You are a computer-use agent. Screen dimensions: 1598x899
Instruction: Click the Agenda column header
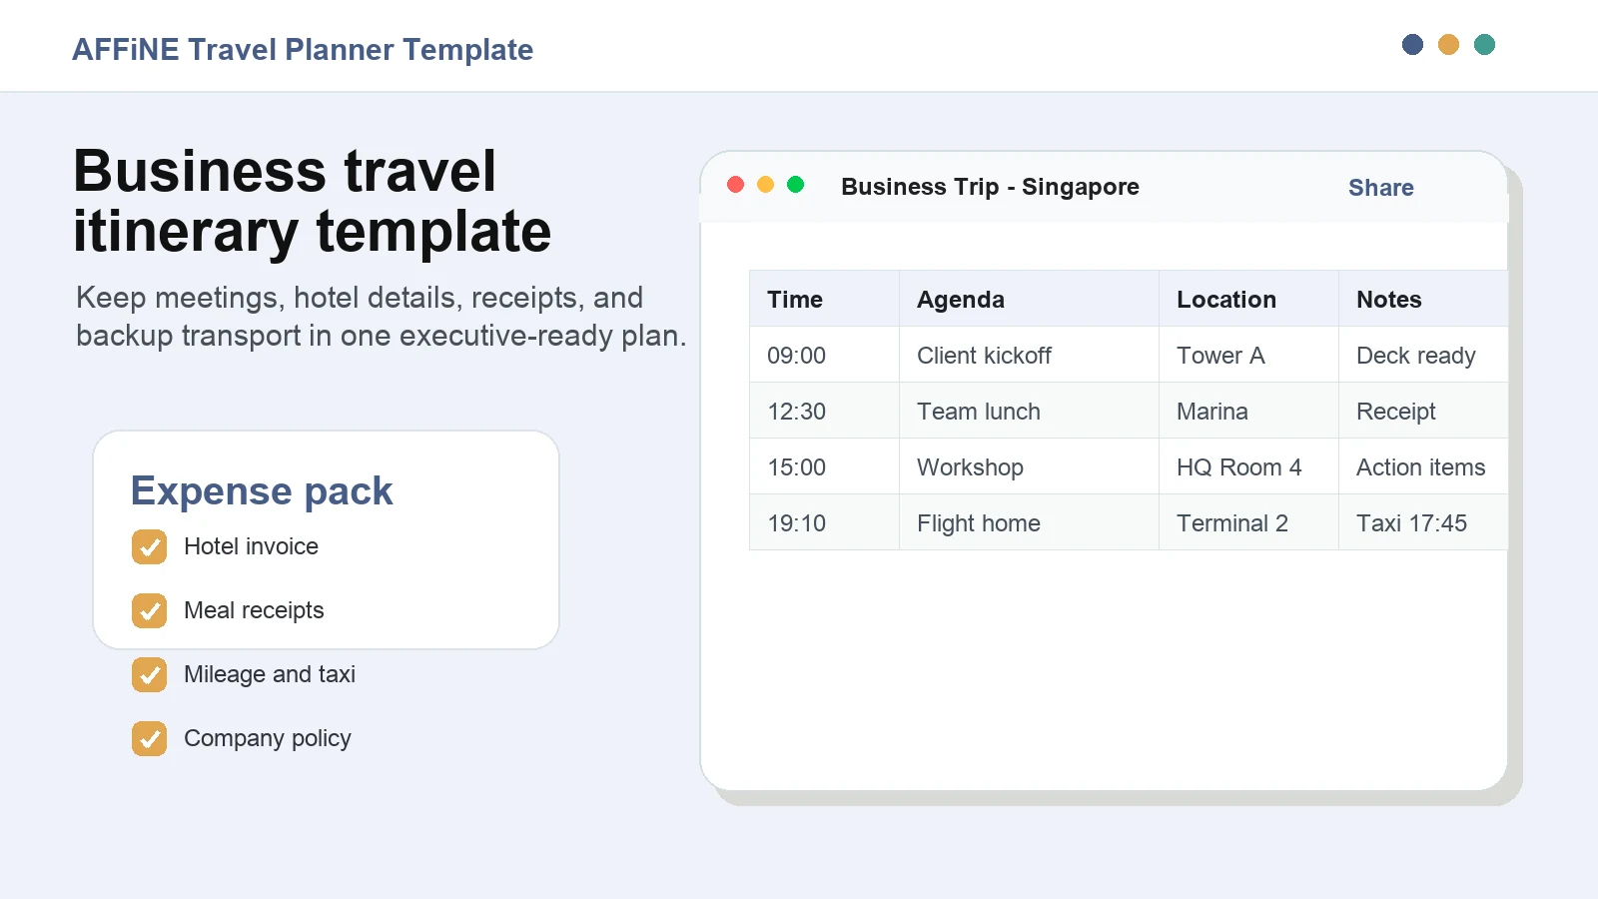1030,299
